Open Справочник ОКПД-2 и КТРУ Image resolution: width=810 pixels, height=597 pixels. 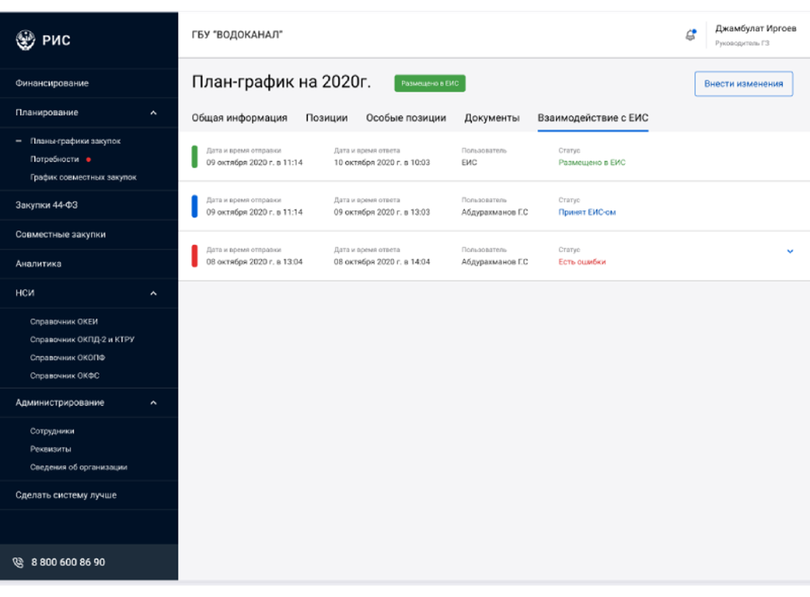[x=82, y=339]
